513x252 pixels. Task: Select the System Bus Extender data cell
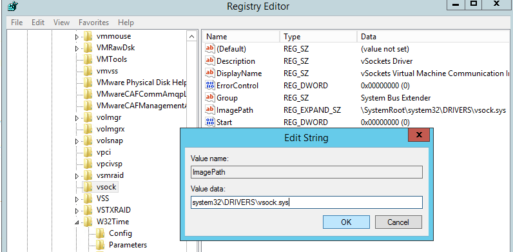tap(396, 98)
